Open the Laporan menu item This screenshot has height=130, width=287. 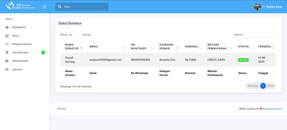pyautogui.click(x=17, y=69)
